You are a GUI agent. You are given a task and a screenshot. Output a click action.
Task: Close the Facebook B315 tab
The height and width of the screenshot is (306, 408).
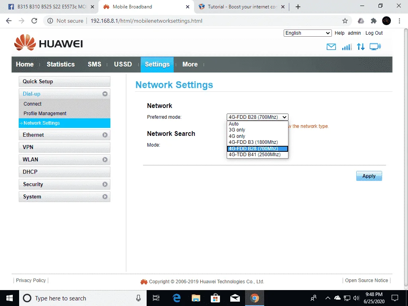[x=92, y=7]
